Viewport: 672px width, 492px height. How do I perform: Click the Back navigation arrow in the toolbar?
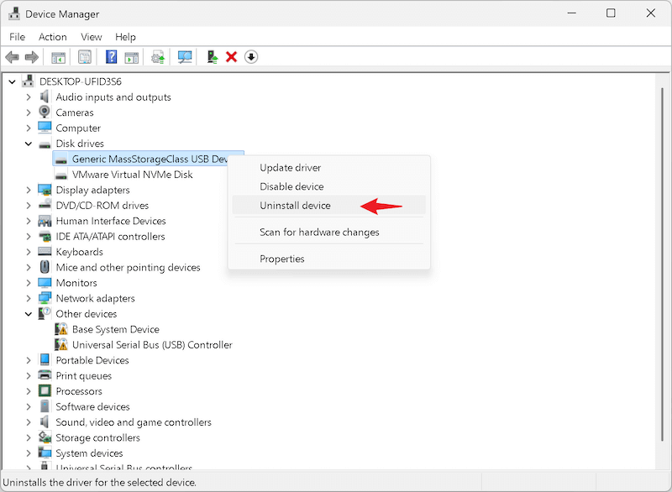tap(12, 56)
